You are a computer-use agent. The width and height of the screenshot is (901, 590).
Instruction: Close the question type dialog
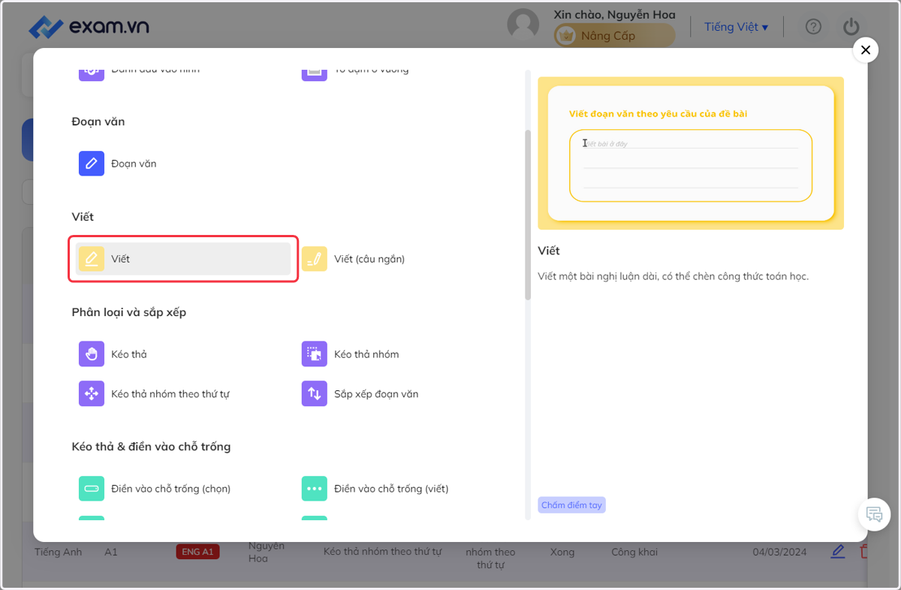866,50
